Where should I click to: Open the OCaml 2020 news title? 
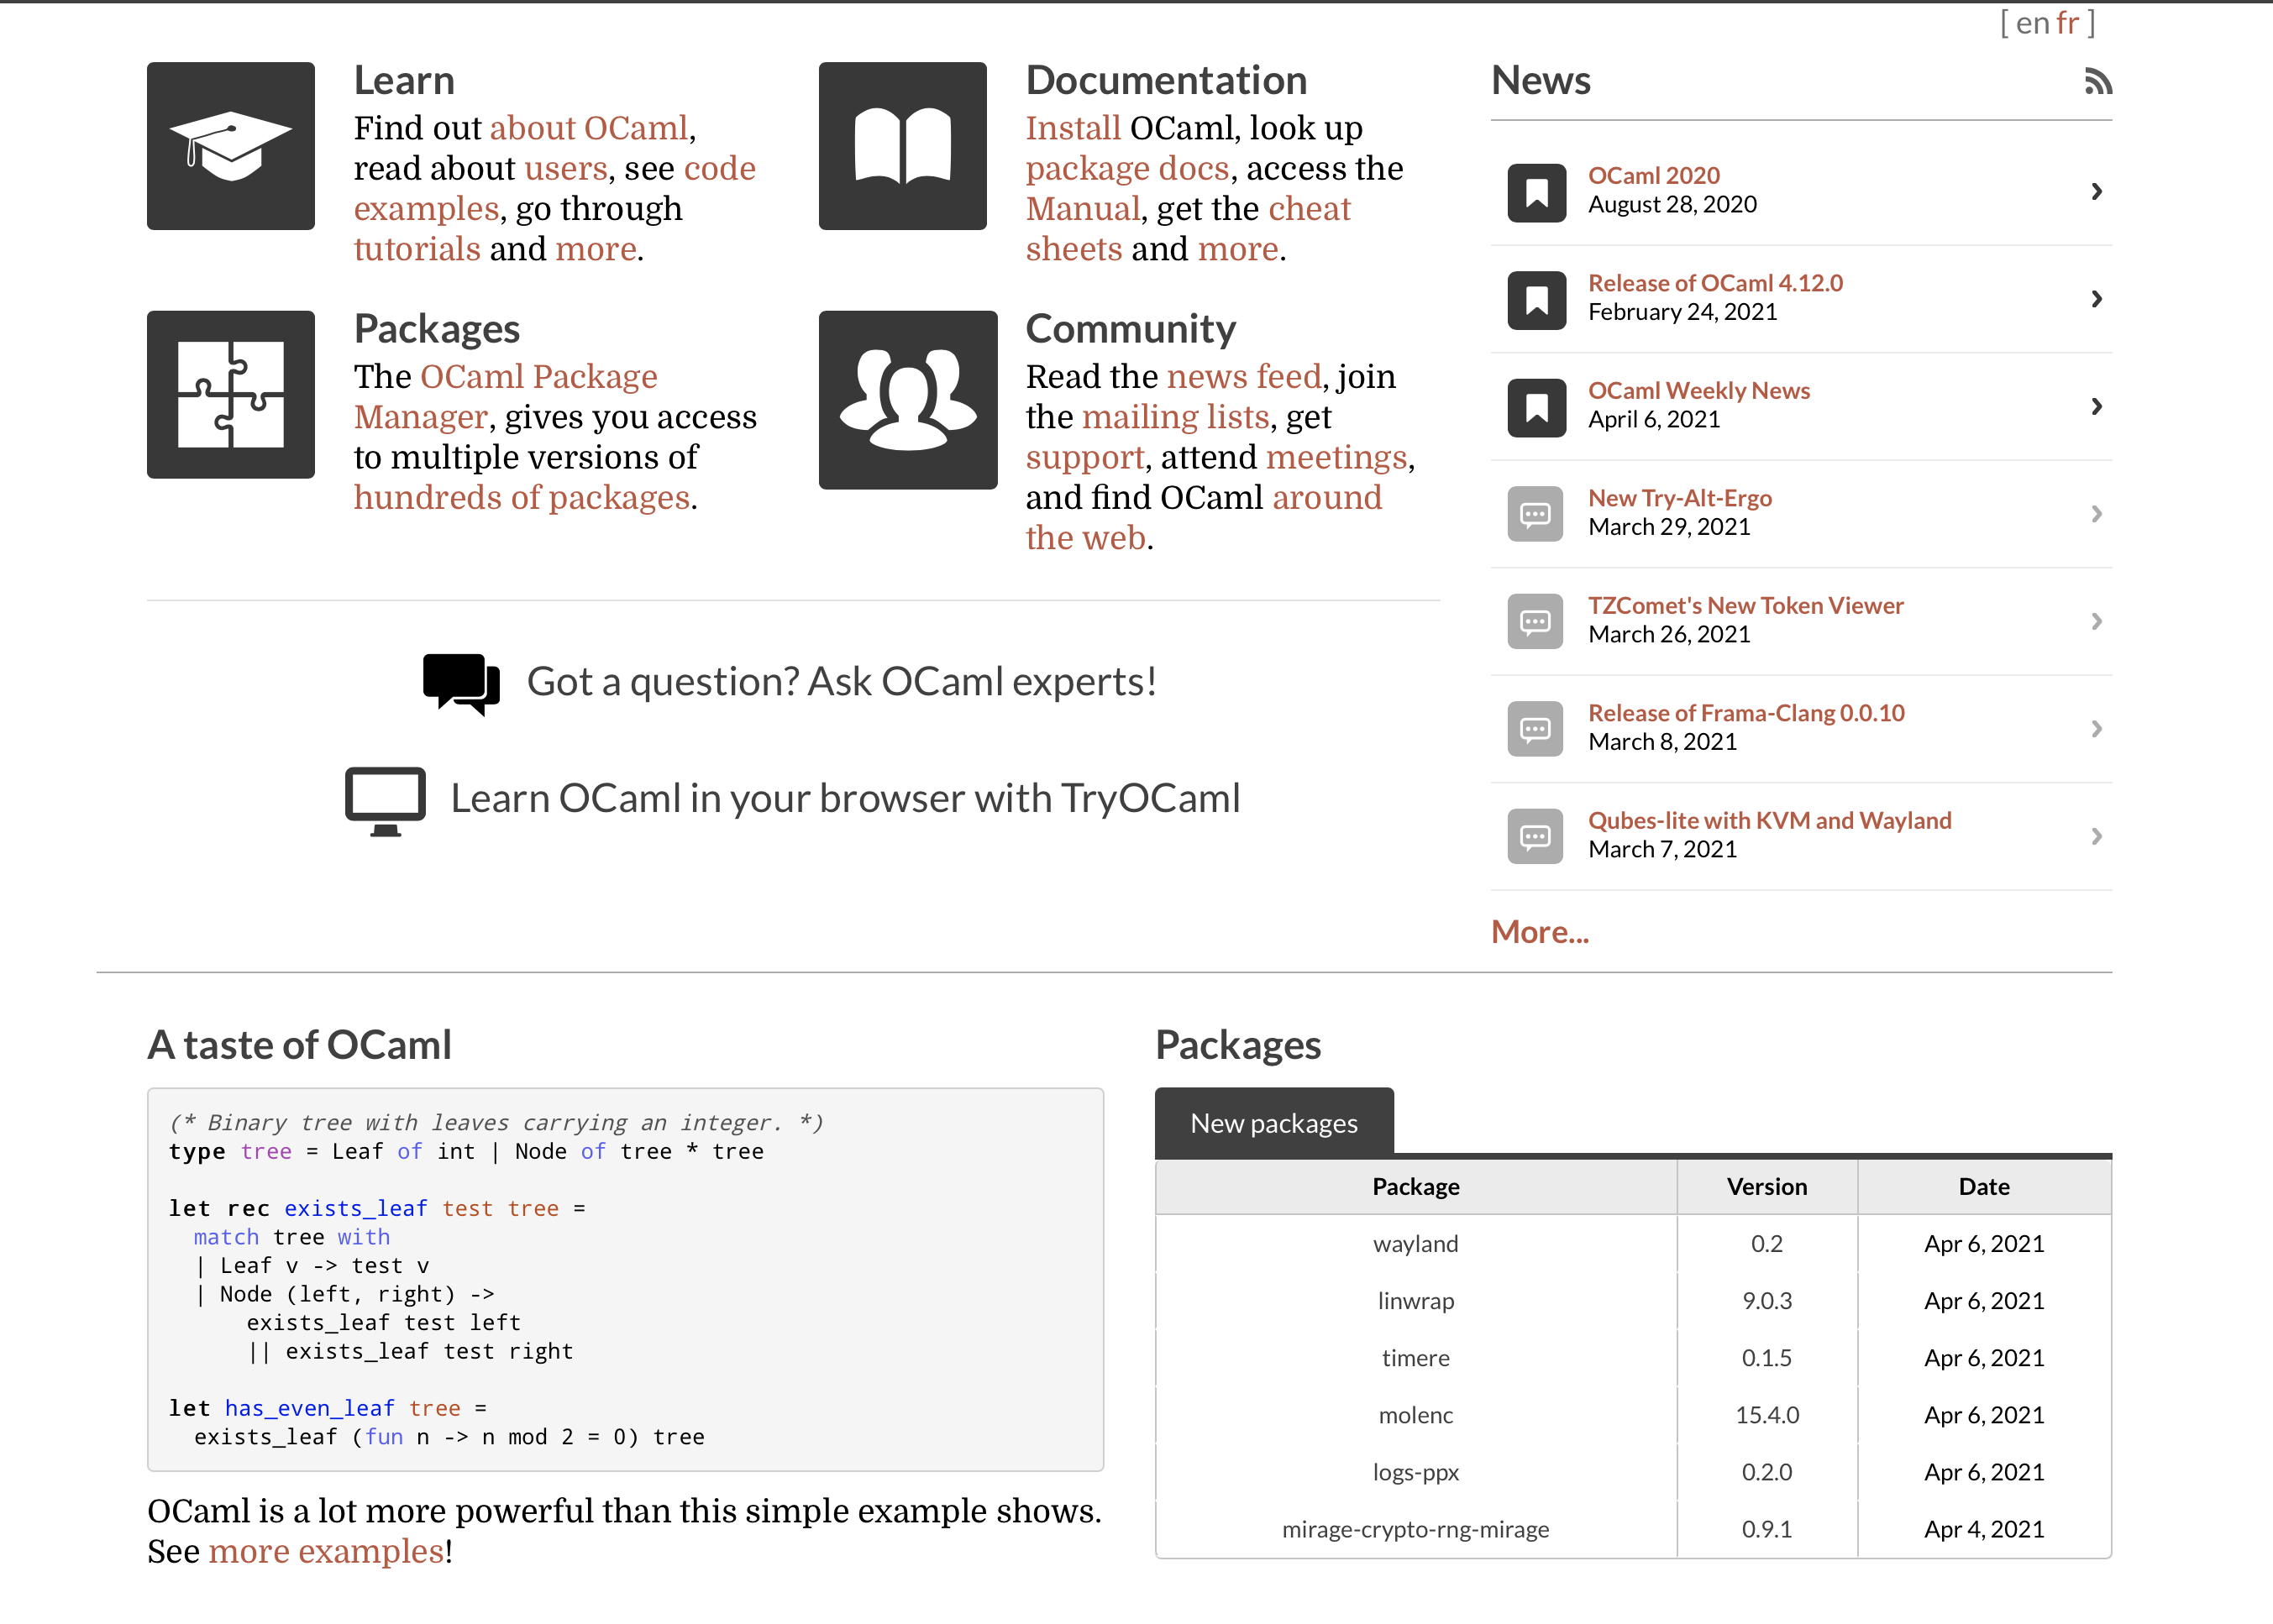click(x=1654, y=176)
